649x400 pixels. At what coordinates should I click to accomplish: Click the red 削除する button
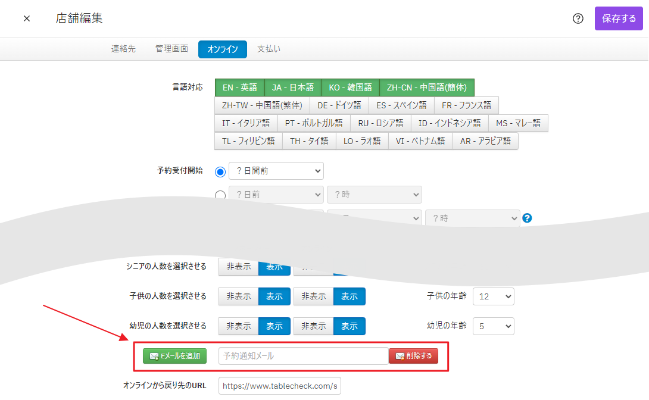click(413, 356)
